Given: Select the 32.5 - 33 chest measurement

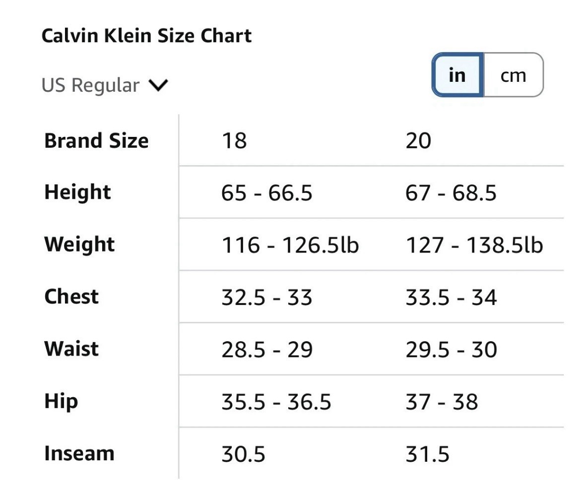Looking at the screenshot, I should [x=267, y=298].
